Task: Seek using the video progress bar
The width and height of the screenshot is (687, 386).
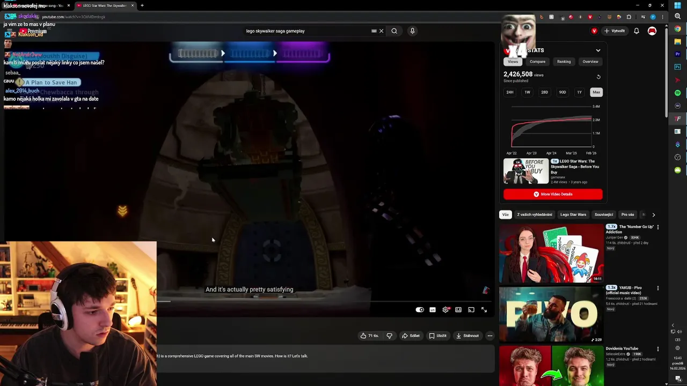Action: 324,301
